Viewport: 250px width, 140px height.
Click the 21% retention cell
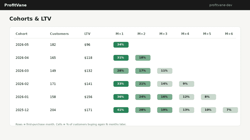coord(143,84)
